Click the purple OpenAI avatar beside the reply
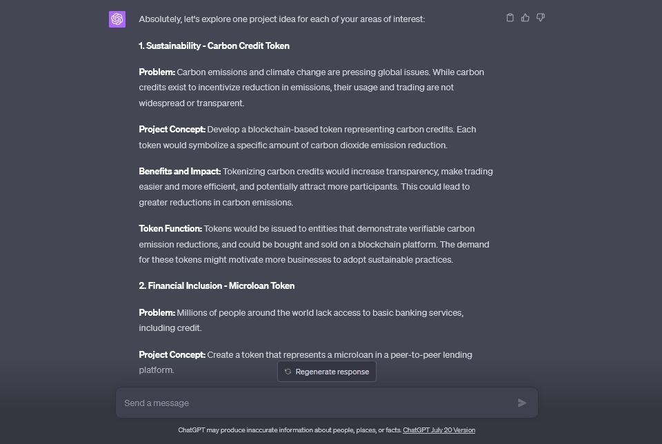This screenshot has height=444, width=662. click(x=117, y=19)
